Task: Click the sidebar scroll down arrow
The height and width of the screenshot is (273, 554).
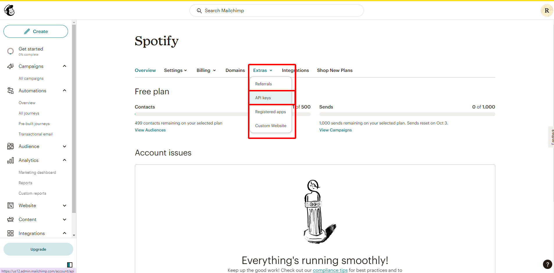Action: pos(74,235)
